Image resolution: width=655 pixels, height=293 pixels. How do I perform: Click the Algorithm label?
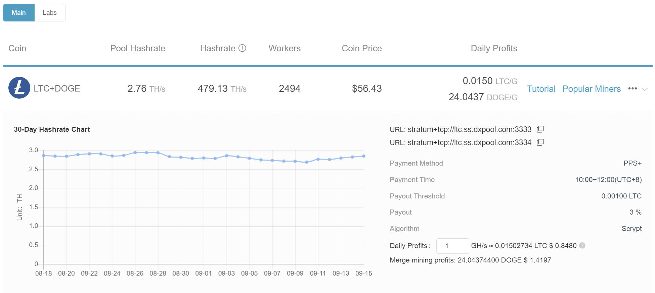(404, 229)
